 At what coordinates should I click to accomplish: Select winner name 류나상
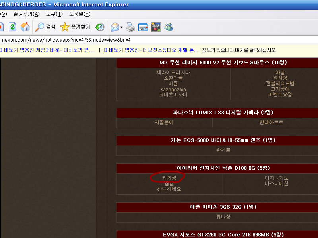tap(223, 217)
